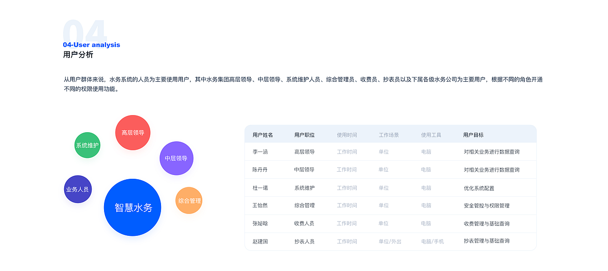
Task: Click 工作时间 in the 杜一诺 row
Action: point(347,188)
